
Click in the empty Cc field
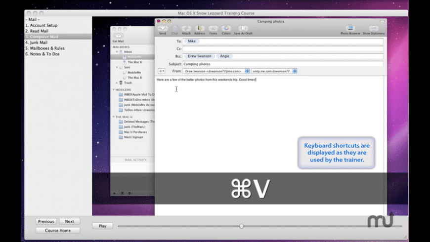[x=283, y=49]
